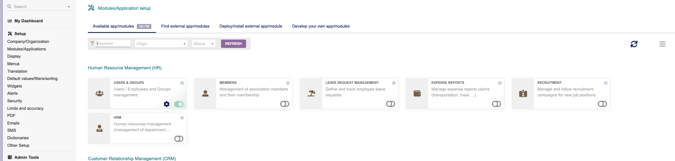Switch to Find external app/modules tab

tap(185, 26)
